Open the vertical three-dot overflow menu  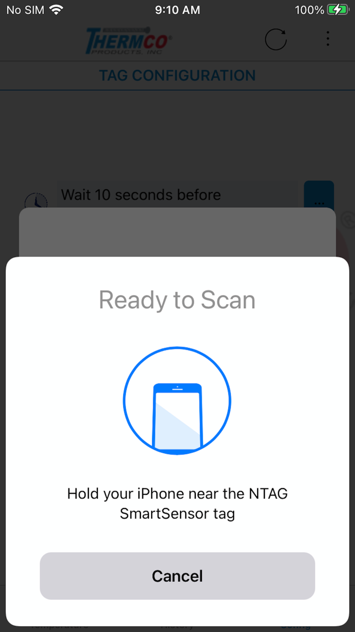click(x=328, y=39)
